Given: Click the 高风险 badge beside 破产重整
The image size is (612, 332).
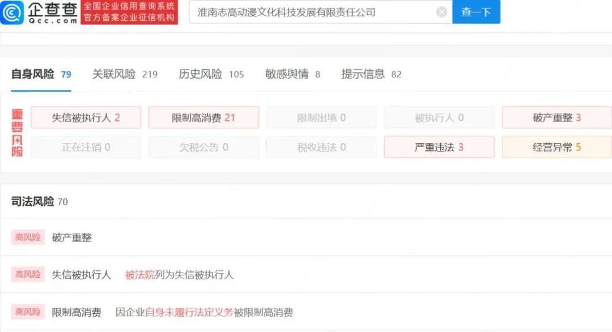Looking at the screenshot, I should pos(28,237).
